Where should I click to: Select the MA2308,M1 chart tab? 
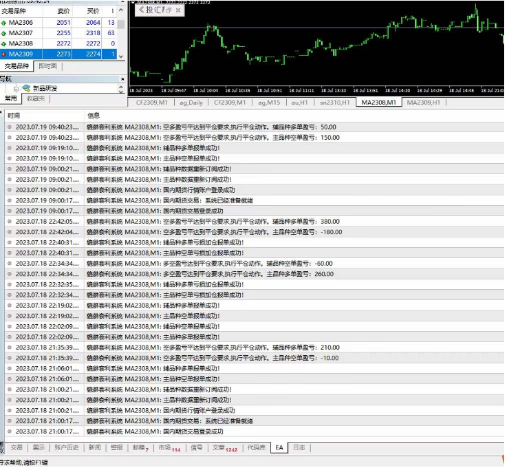(x=379, y=103)
